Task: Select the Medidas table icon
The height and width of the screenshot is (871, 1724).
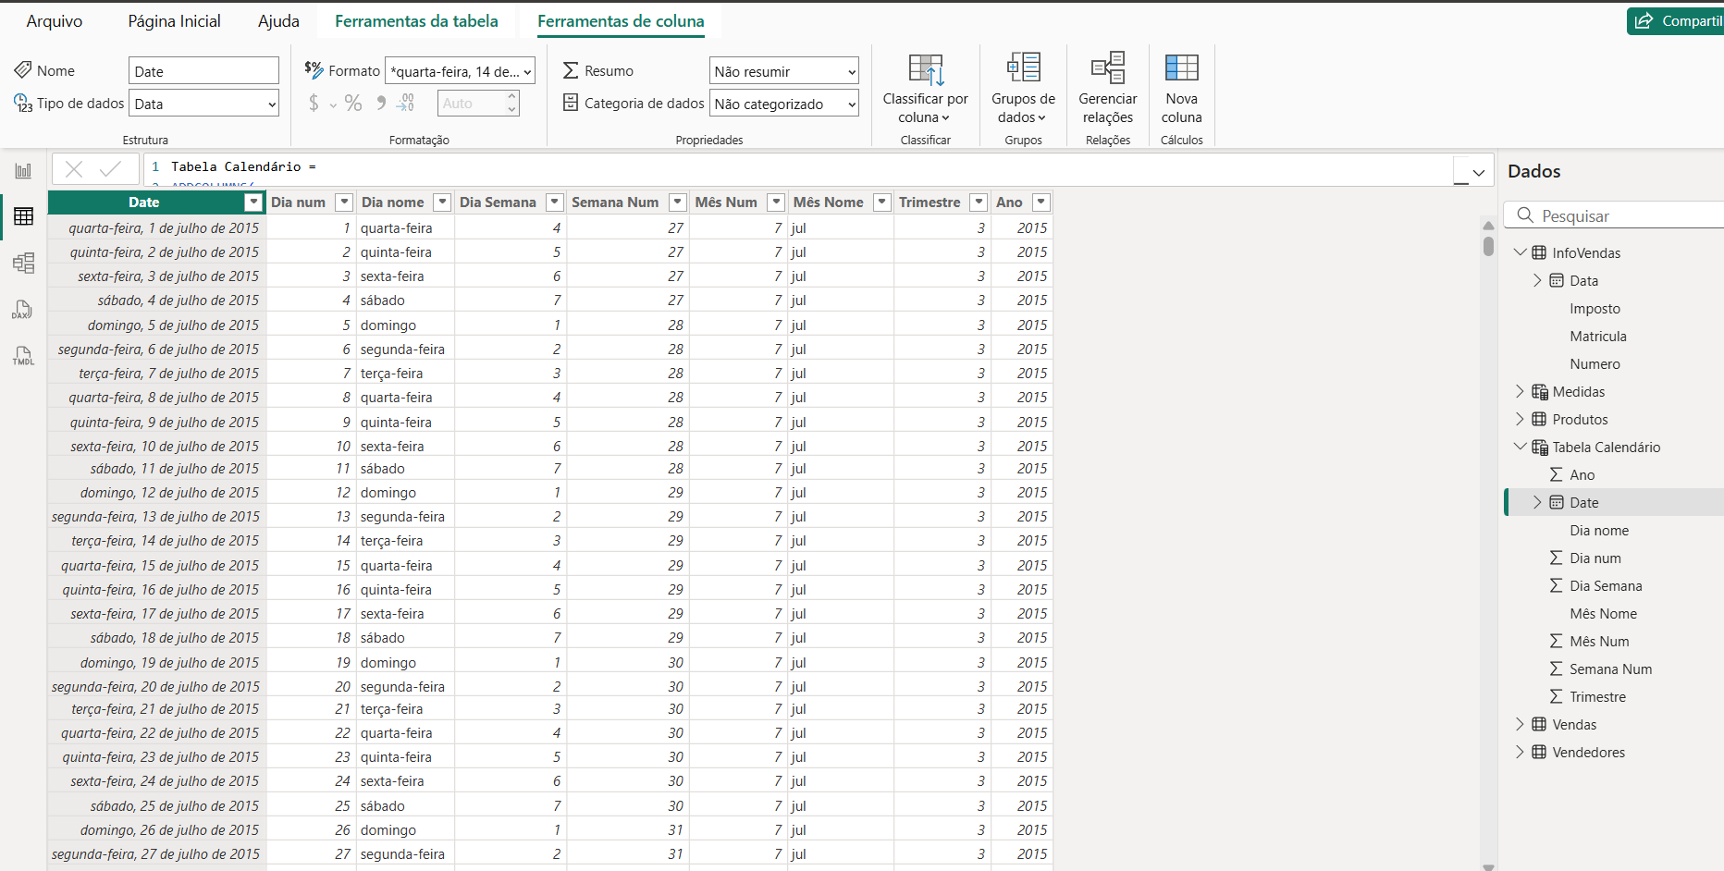Action: point(1539,391)
